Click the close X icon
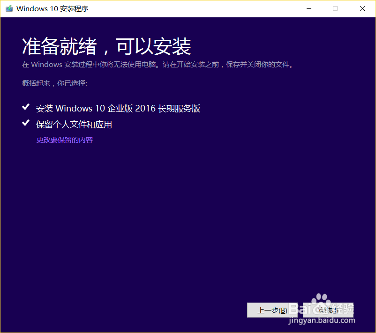Image resolution: width=376 pixels, height=333 pixels. [x=361, y=8]
